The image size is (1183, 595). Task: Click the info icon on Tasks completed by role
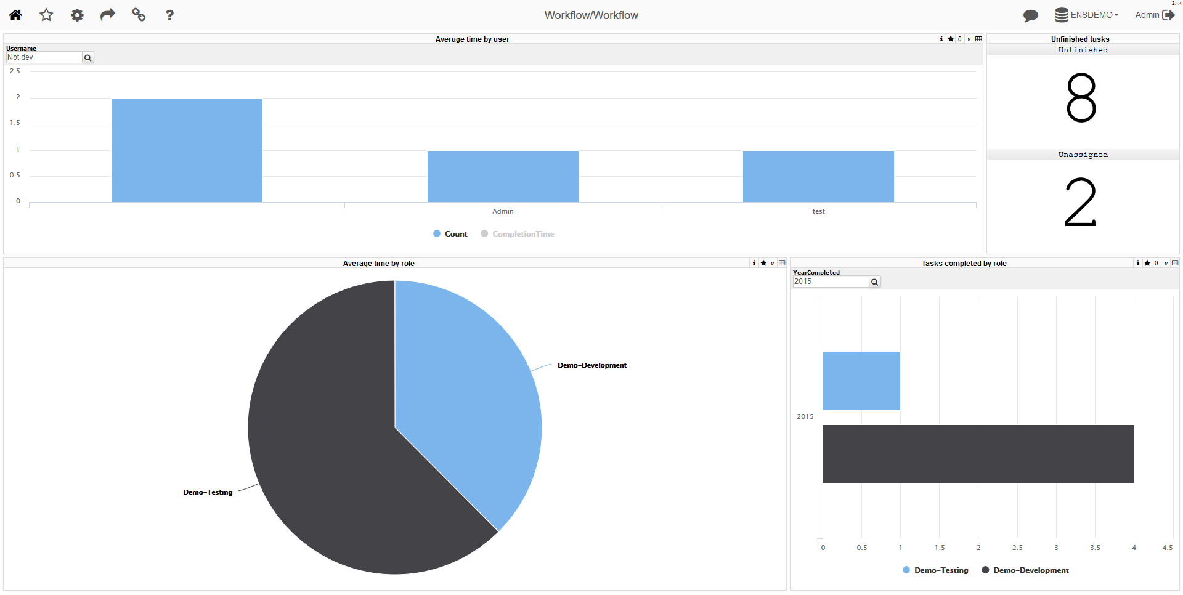[1137, 263]
